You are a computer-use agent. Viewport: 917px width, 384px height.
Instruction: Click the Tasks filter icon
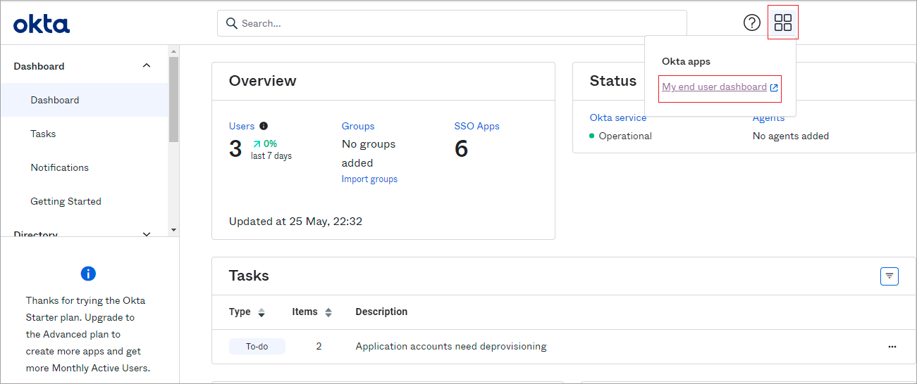[890, 276]
